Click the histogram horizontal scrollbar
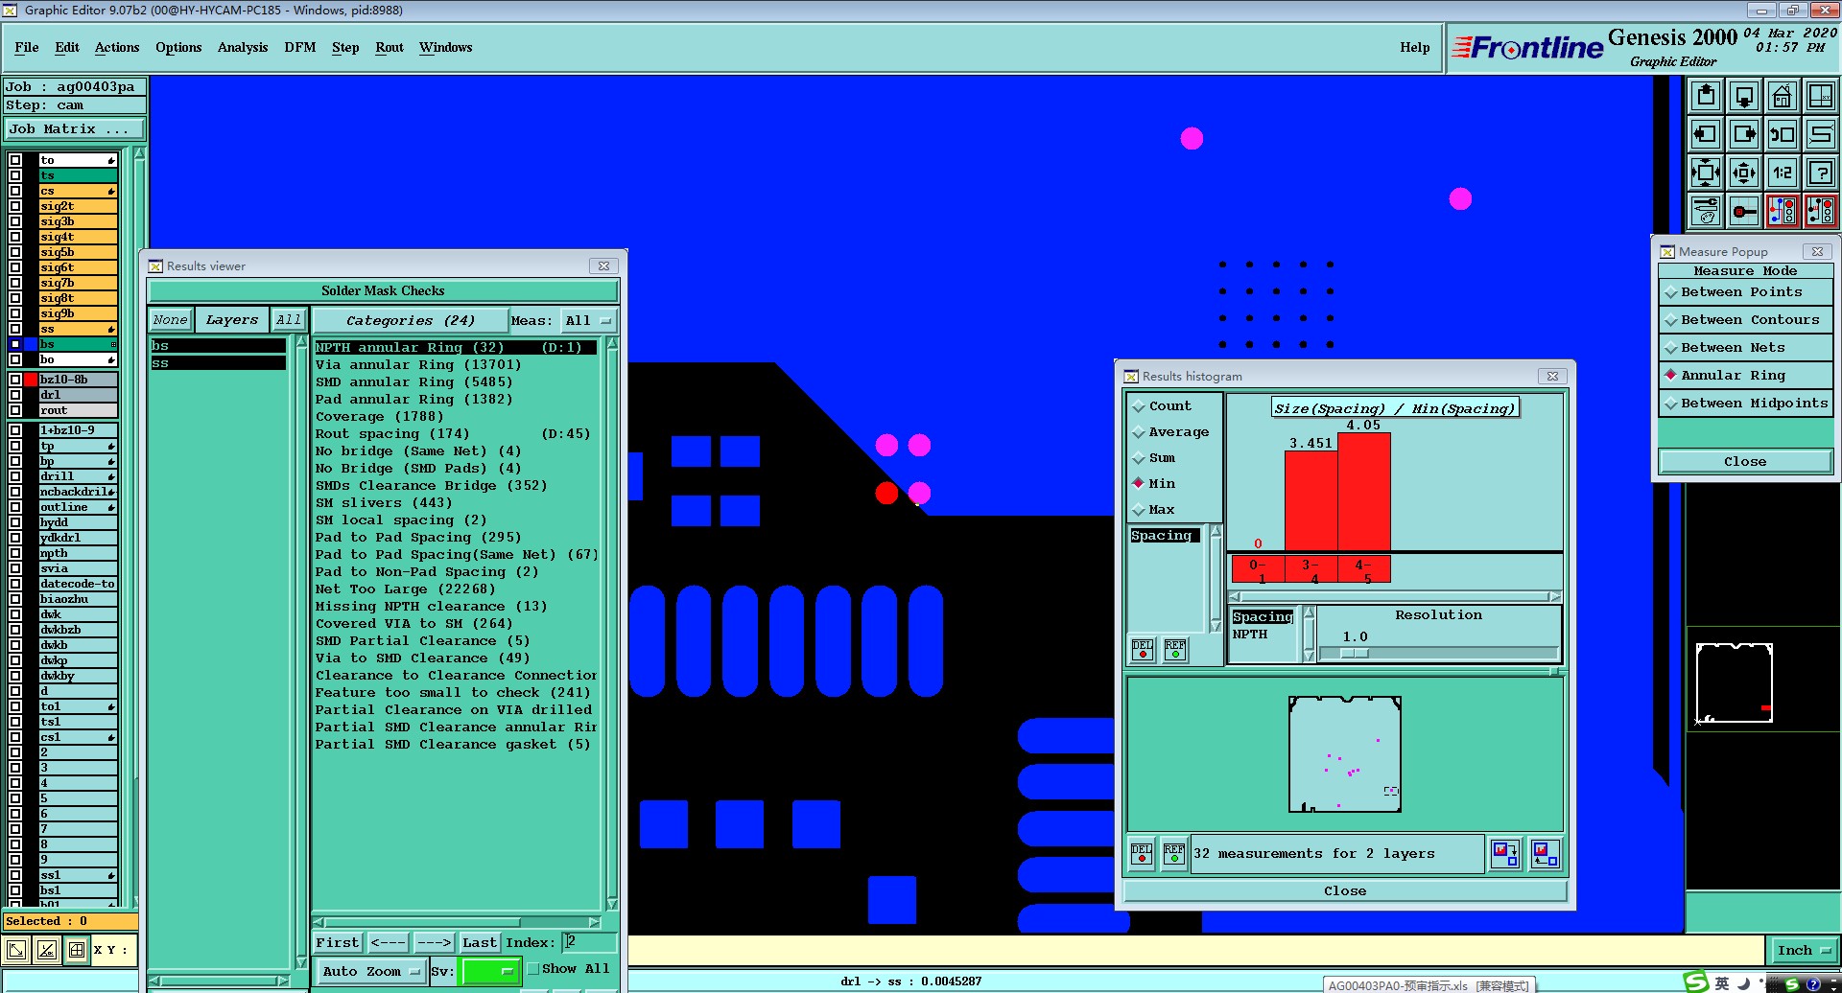Image resolution: width=1842 pixels, height=993 pixels. (x=1395, y=596)
